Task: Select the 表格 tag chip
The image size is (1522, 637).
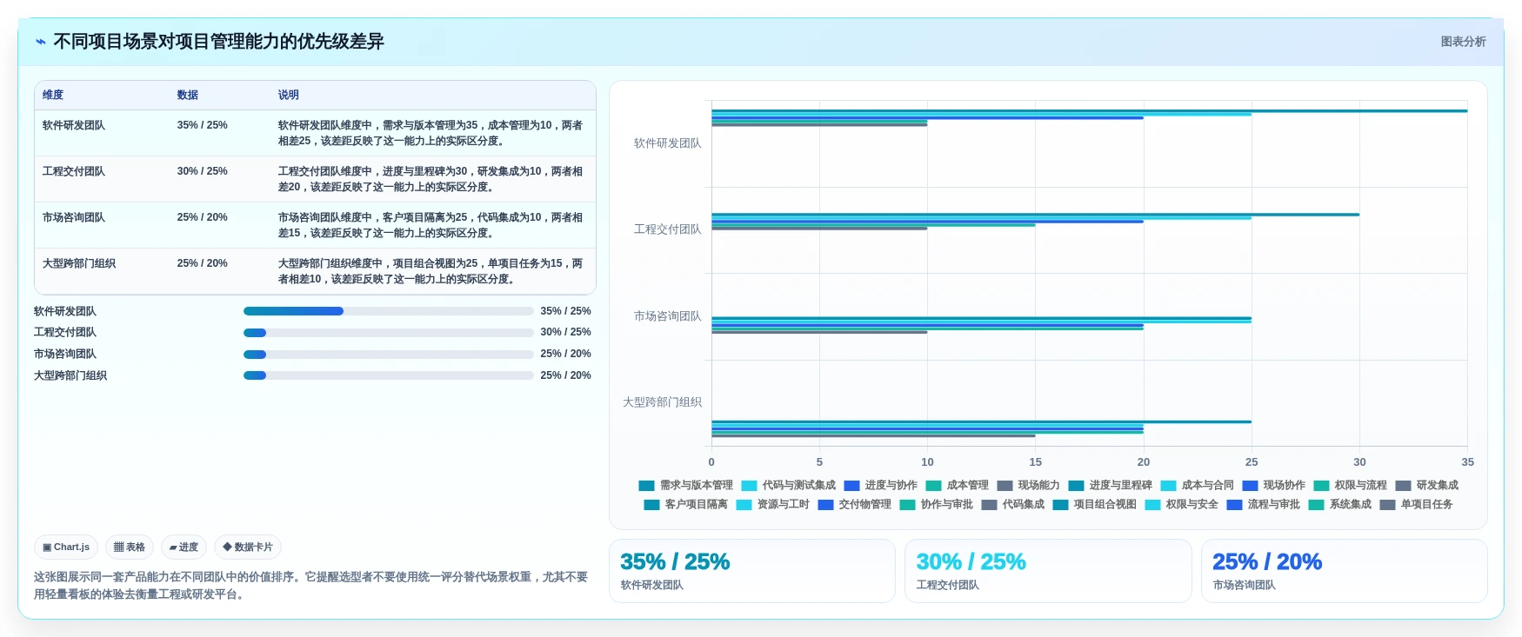Action: 130,547
